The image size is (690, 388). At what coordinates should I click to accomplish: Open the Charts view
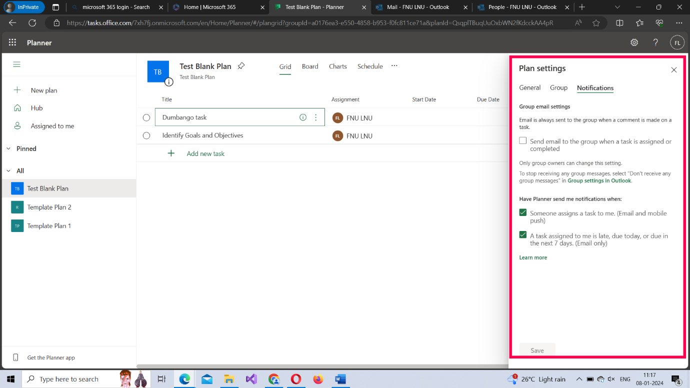click(338, 66)
